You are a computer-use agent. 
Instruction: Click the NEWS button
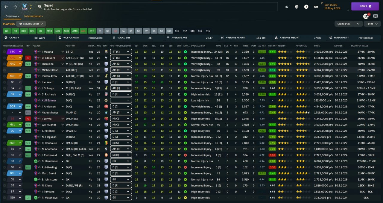click(x=365, y=6)
